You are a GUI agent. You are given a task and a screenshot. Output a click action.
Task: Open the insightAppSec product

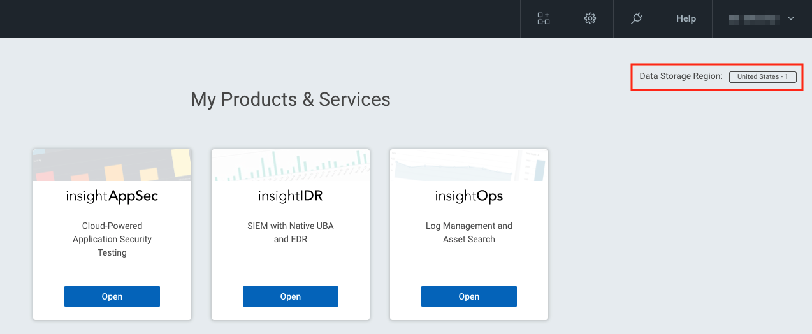pyautogui.click(x=112, y=296)
